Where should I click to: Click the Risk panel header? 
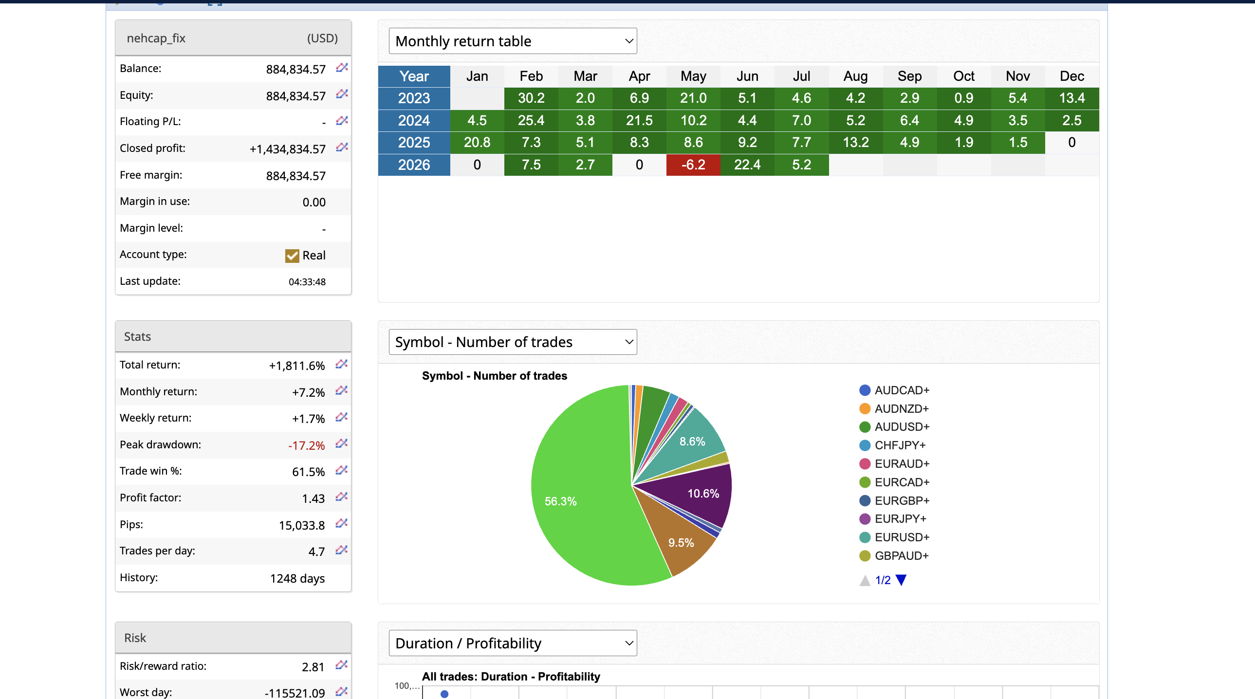[x=233, y=638]
